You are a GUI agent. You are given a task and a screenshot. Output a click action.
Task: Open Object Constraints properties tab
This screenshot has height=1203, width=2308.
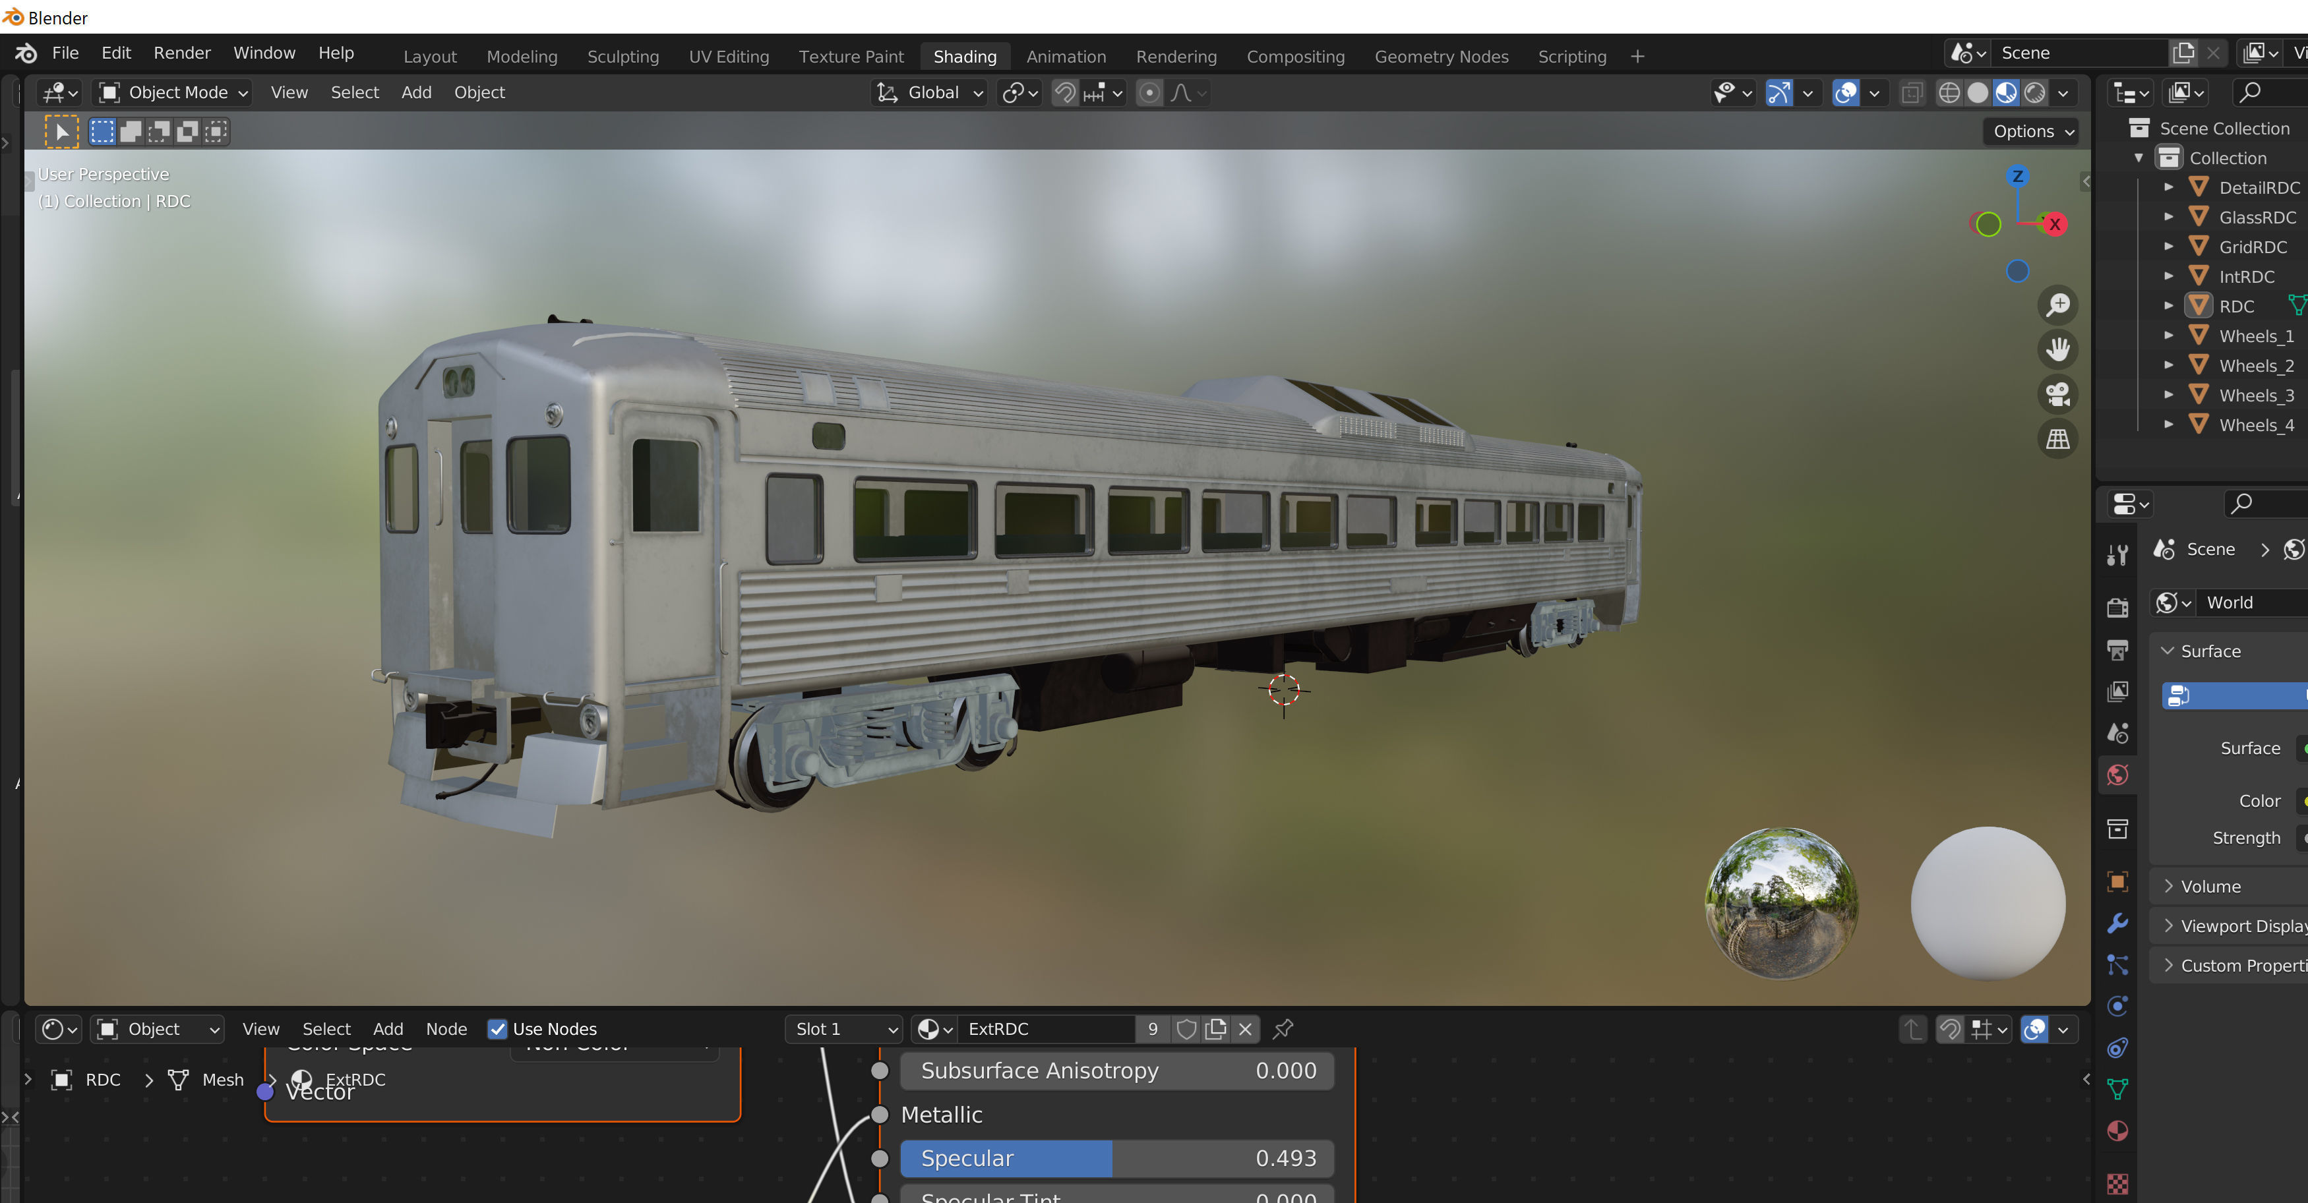click(x=2118, y=1048)
